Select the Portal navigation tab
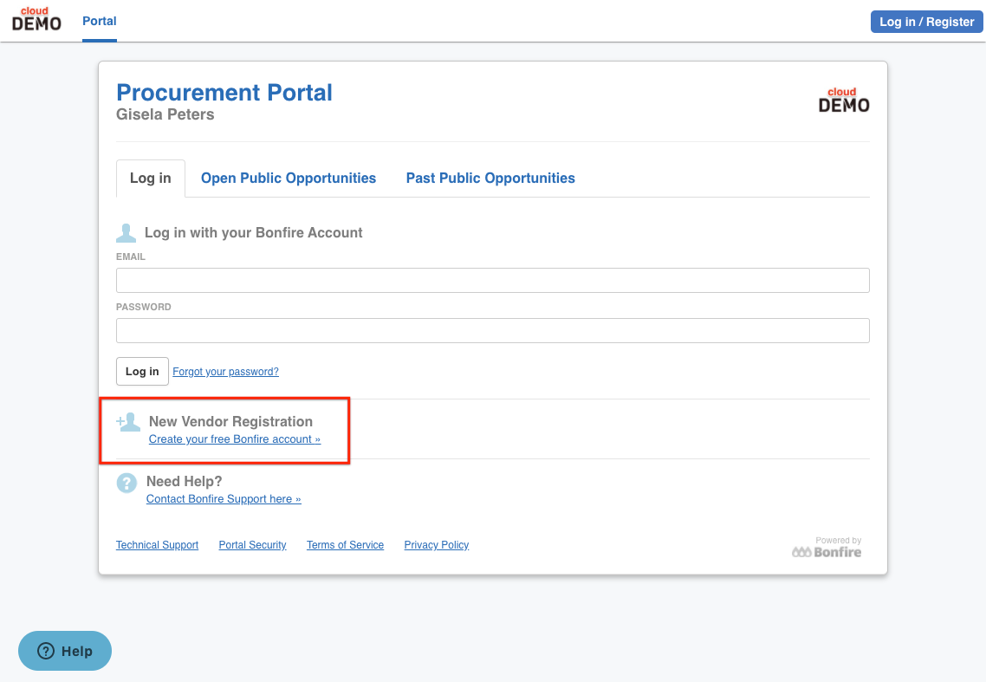The width and height of the screenshot is (986, 682). point(100,21)
